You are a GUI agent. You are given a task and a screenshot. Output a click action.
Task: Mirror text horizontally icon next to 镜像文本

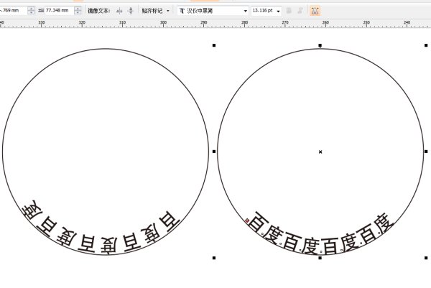(119, 11)
